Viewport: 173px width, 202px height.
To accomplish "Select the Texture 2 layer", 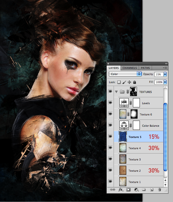I will click(138, 170).
